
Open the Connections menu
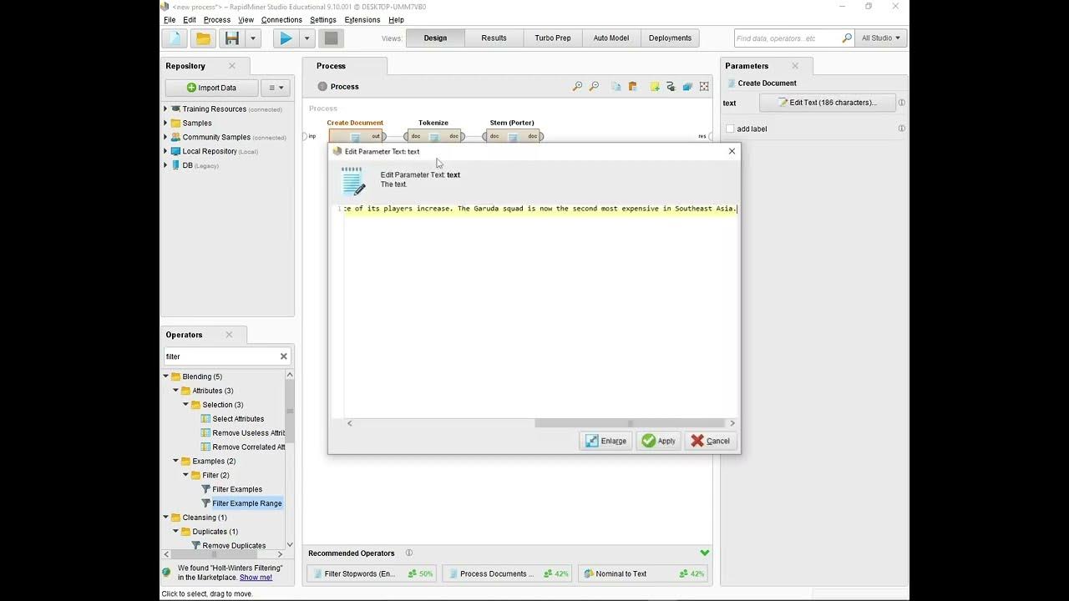281,19
